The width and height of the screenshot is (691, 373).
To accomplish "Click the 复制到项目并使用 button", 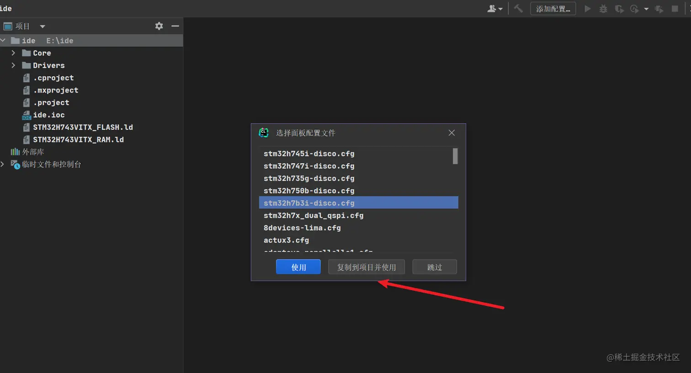I will coord(367,267).
